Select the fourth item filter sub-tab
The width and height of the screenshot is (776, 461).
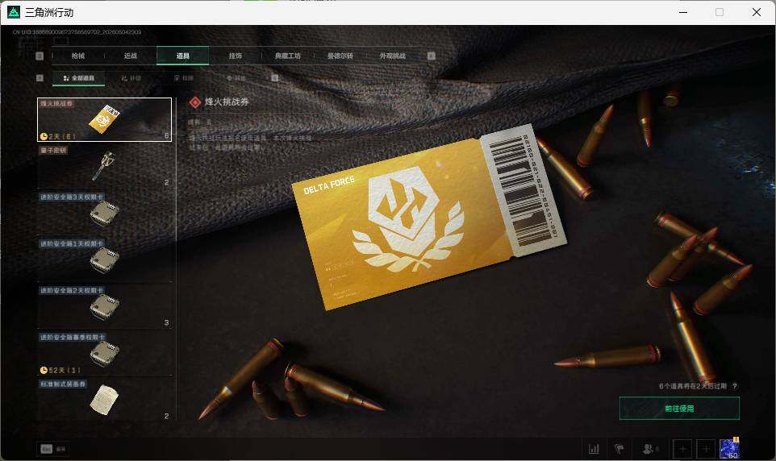pos(236,78)
